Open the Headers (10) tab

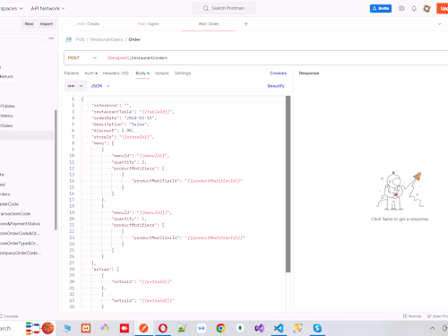[116, 73]
